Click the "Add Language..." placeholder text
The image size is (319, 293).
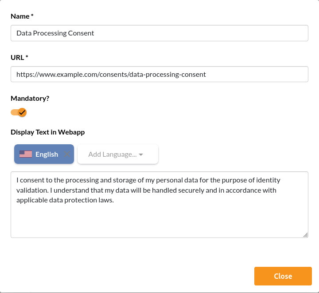[112, 154]
